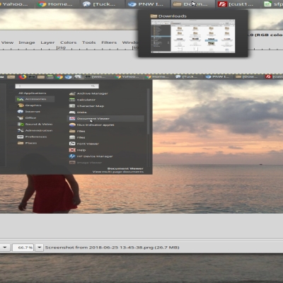The image size is (283, 283).
Task: Click the indicator applet icon in pictured menu
Action: (x=72, y=125)
